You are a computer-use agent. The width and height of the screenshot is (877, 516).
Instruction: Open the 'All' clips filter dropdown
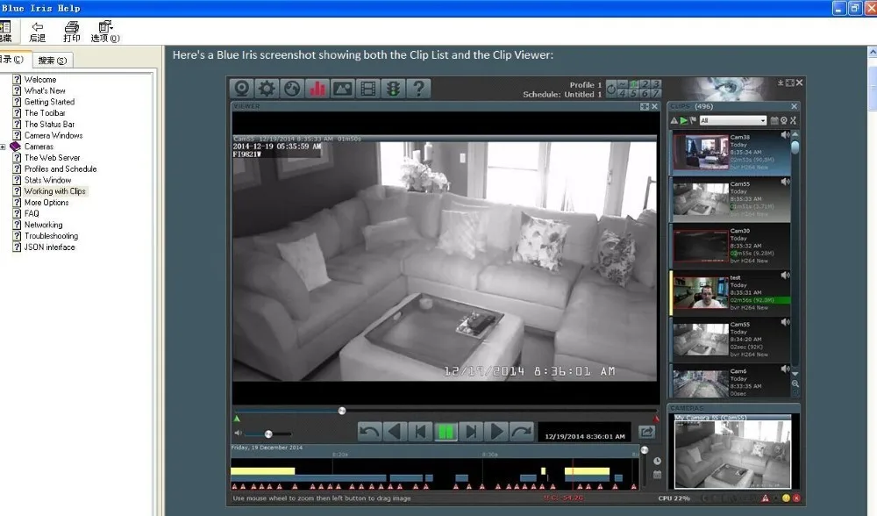[732, 120]
